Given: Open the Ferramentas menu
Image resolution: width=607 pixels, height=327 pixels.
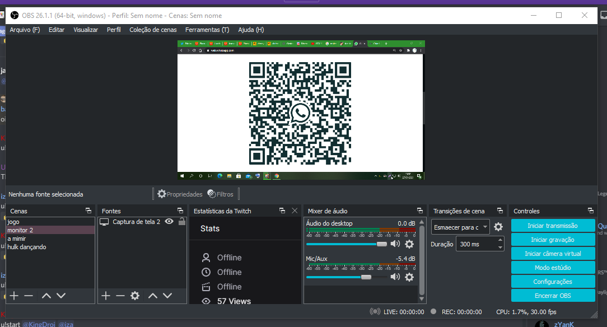Looking at the screenshot, I should (207, 30).
